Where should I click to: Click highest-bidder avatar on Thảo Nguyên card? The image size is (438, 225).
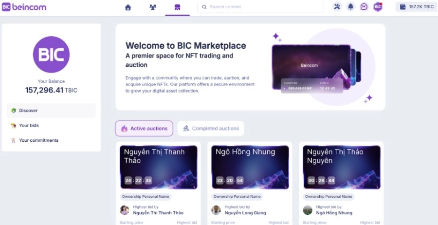(x=308, y=210)
